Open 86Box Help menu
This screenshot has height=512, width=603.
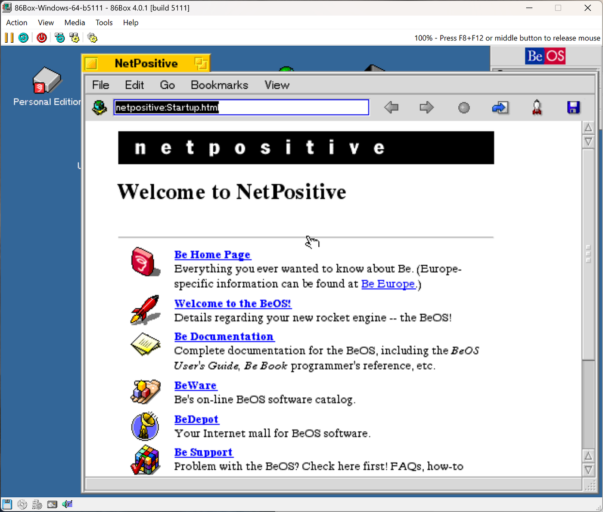pyautogui.click(x=131, y=22)
